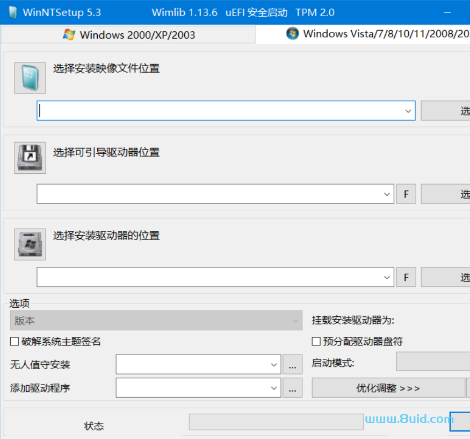Click the 选择可引导驱动器位置 heading
Screen dimensions: 470x439
(106, 152)
